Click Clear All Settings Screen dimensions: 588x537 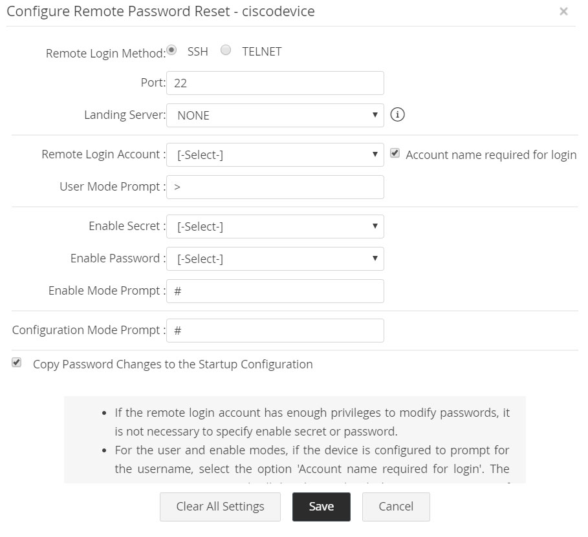[220, 507]
